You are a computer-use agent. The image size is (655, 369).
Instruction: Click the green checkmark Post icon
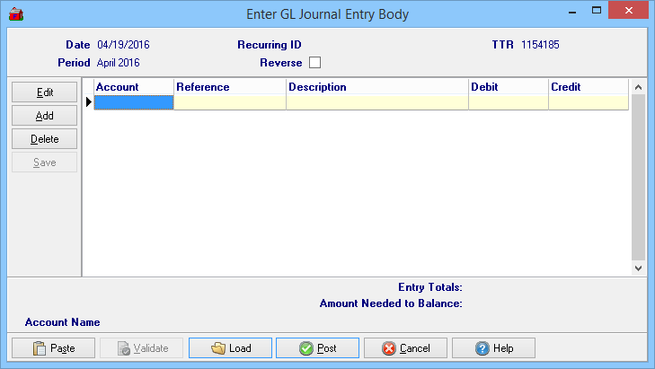(305, 348)
